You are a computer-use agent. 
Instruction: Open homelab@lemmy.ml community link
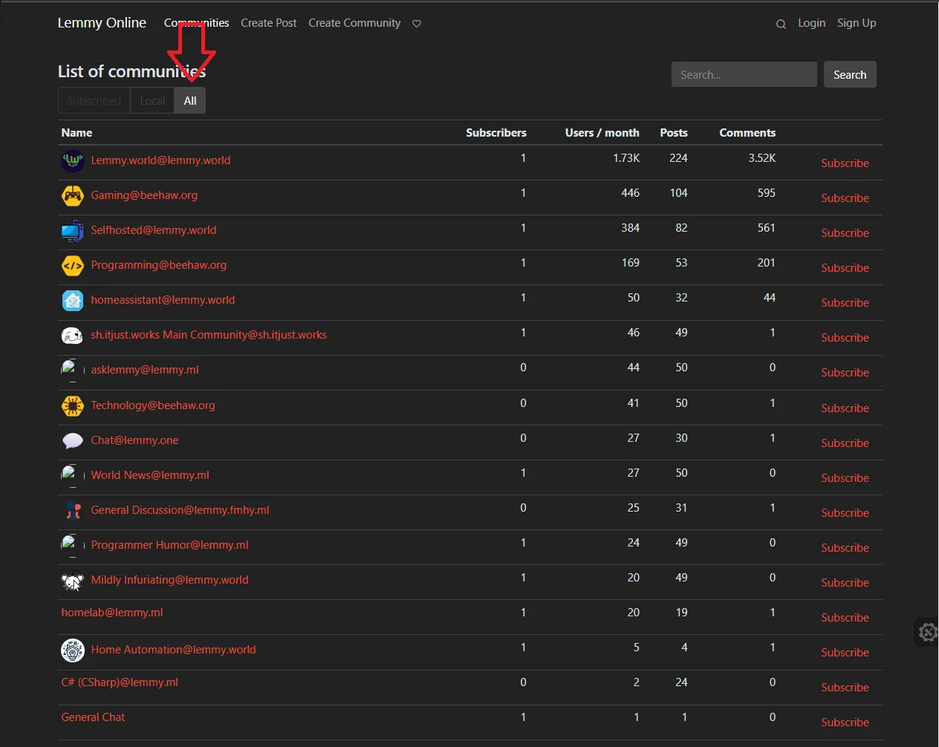pyautogui.click(x=112, y=613)
